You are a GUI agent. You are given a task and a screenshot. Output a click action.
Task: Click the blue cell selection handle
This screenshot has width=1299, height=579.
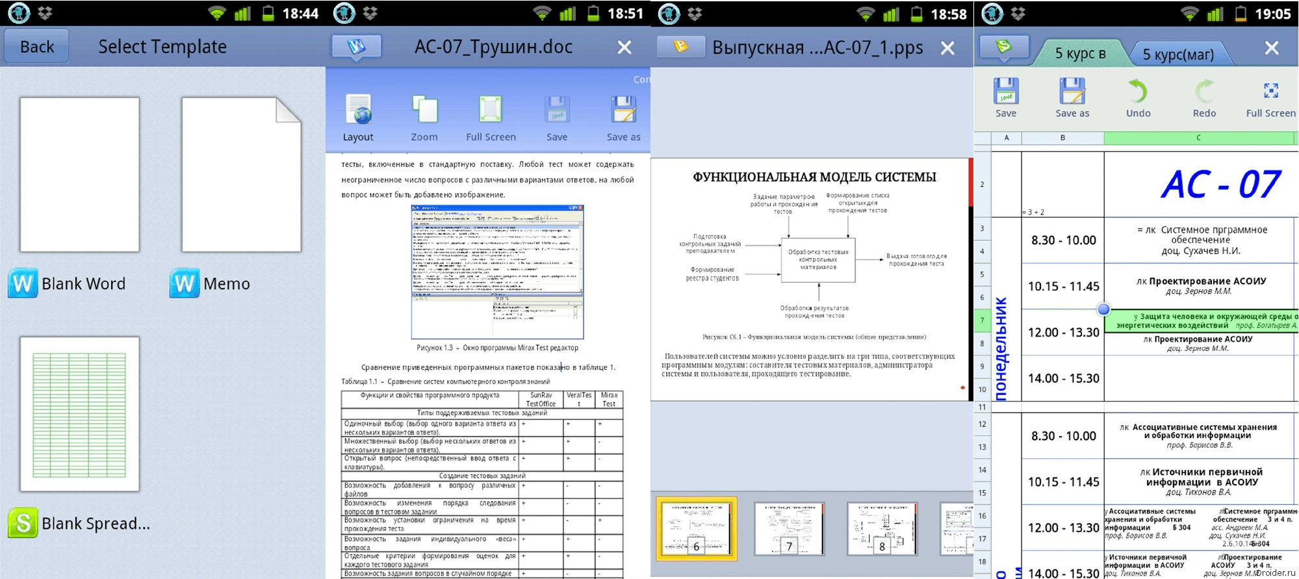pos(1103,309)
